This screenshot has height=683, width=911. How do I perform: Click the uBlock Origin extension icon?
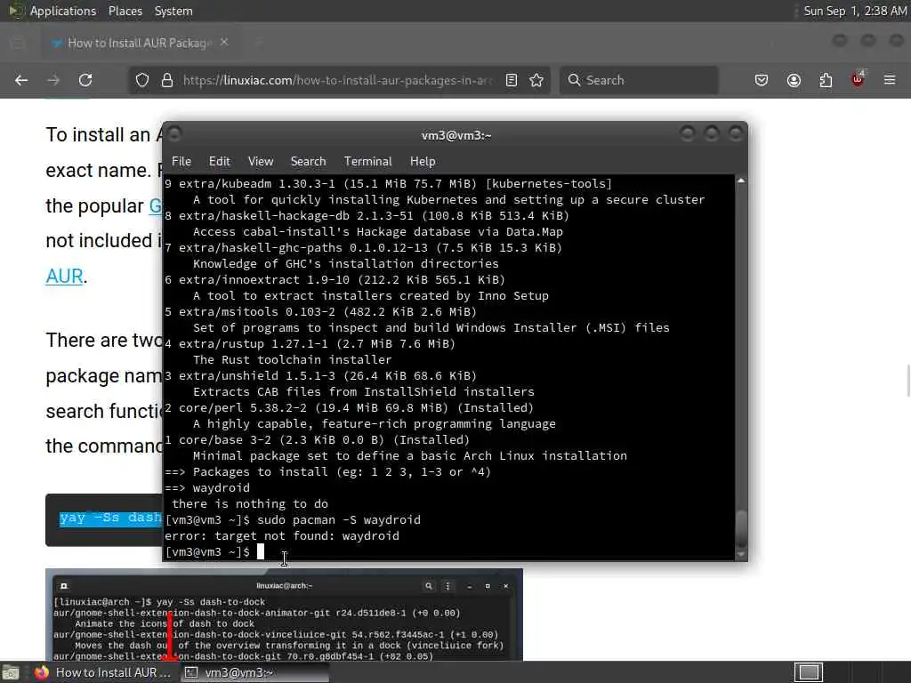[858, 79]
